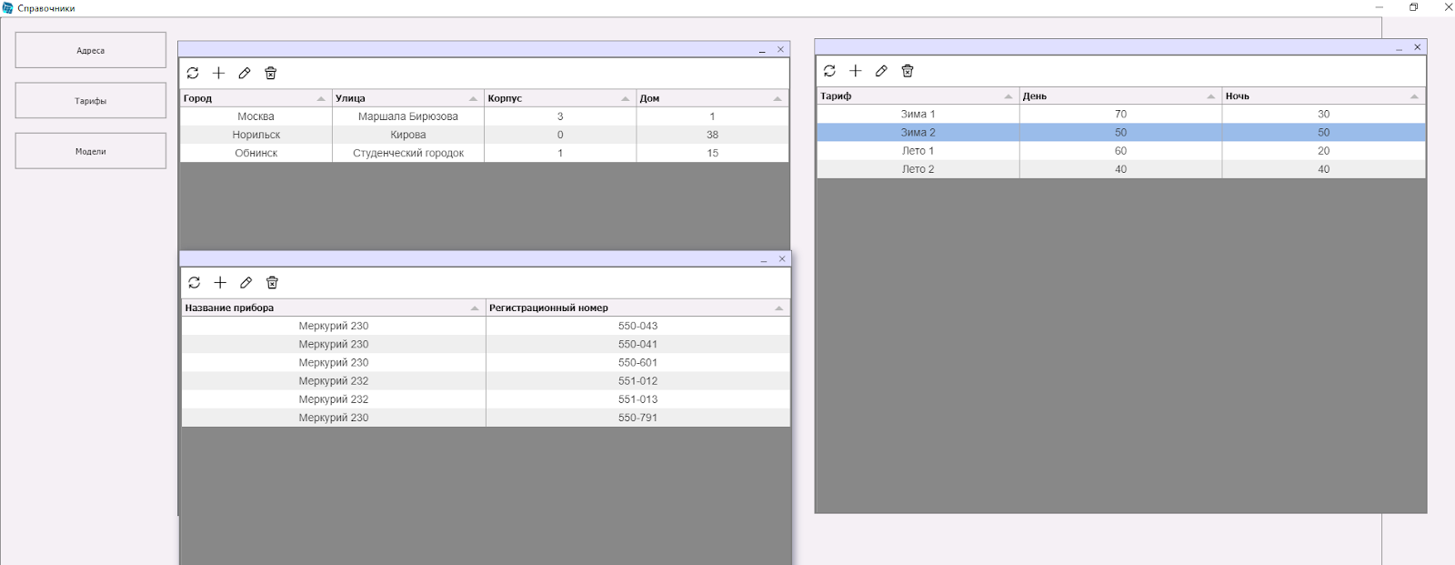The image size is (1455, 565).
Task: Edit selected device in models window
Action: tap(246, 283)
